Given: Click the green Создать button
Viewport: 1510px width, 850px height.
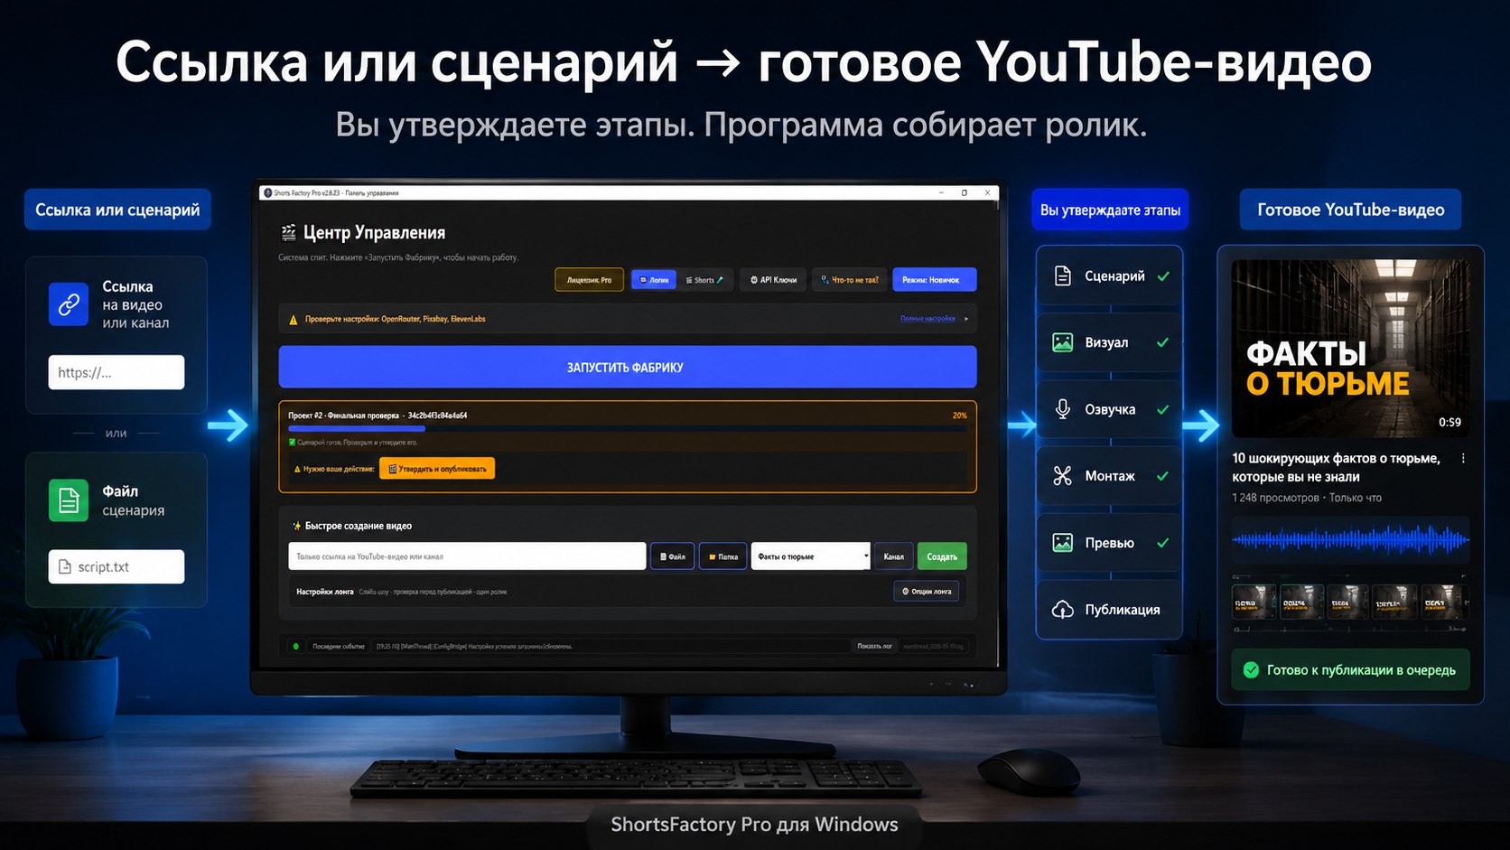Looking at the screenshot, I should (942, 556).
